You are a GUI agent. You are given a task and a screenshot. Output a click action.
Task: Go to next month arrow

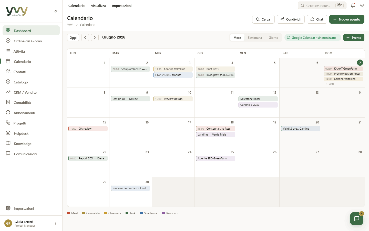pyautogui.click(x=95, y=37)
